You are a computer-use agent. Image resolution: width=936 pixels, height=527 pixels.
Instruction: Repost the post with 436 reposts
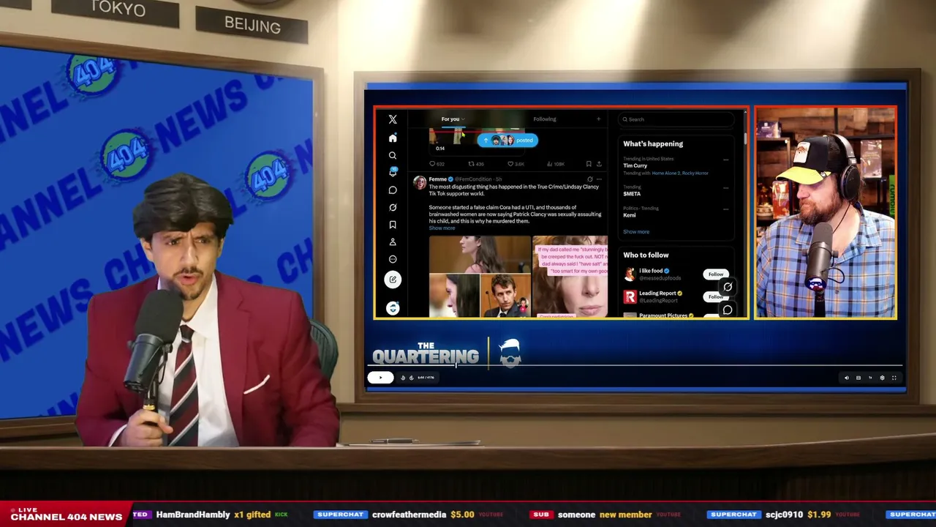(476, 164)
